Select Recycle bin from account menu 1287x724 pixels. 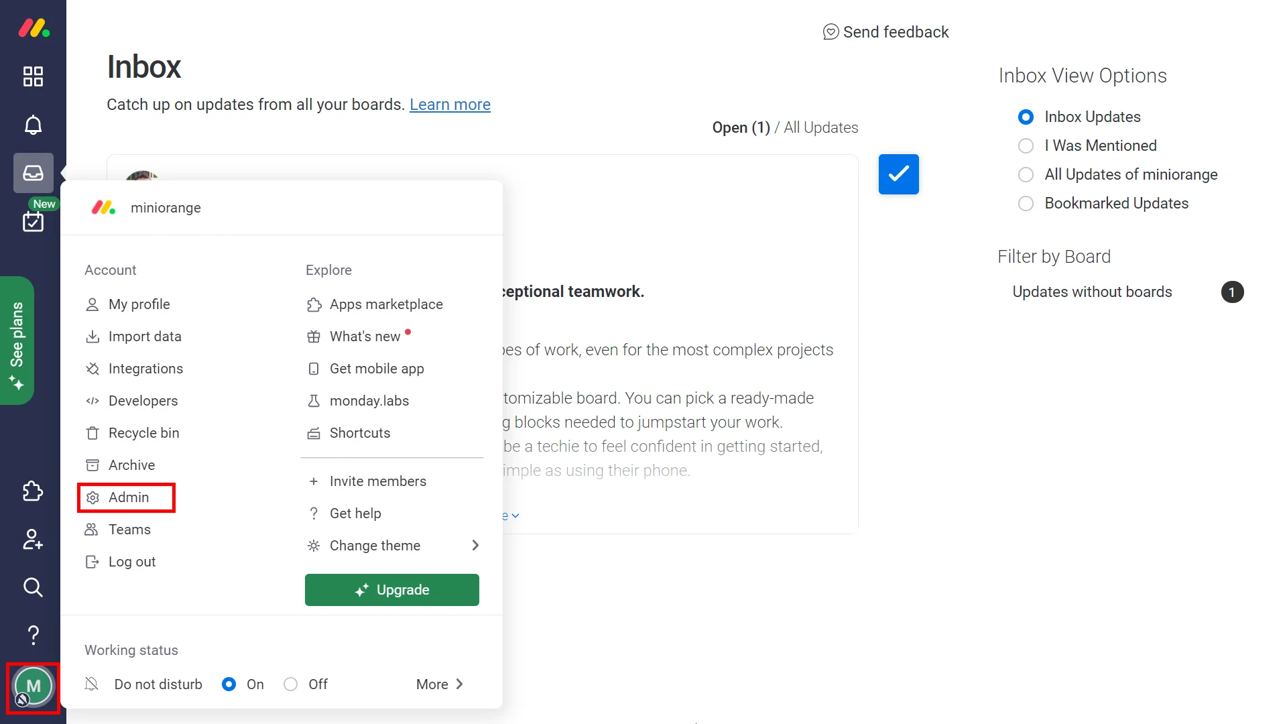(143, 432)
